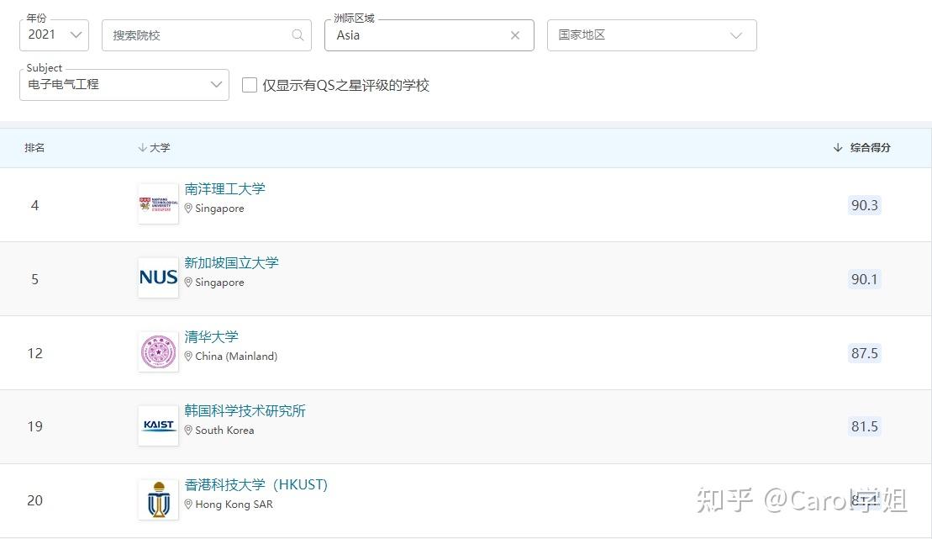The image size is (932, 539).
Task: Open National University of Singapore link
Action: pos(231,263)
